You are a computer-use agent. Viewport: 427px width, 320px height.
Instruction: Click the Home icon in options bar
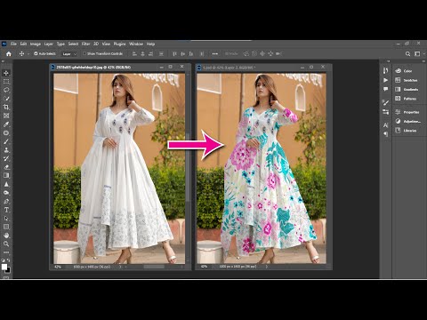[9, 54]
